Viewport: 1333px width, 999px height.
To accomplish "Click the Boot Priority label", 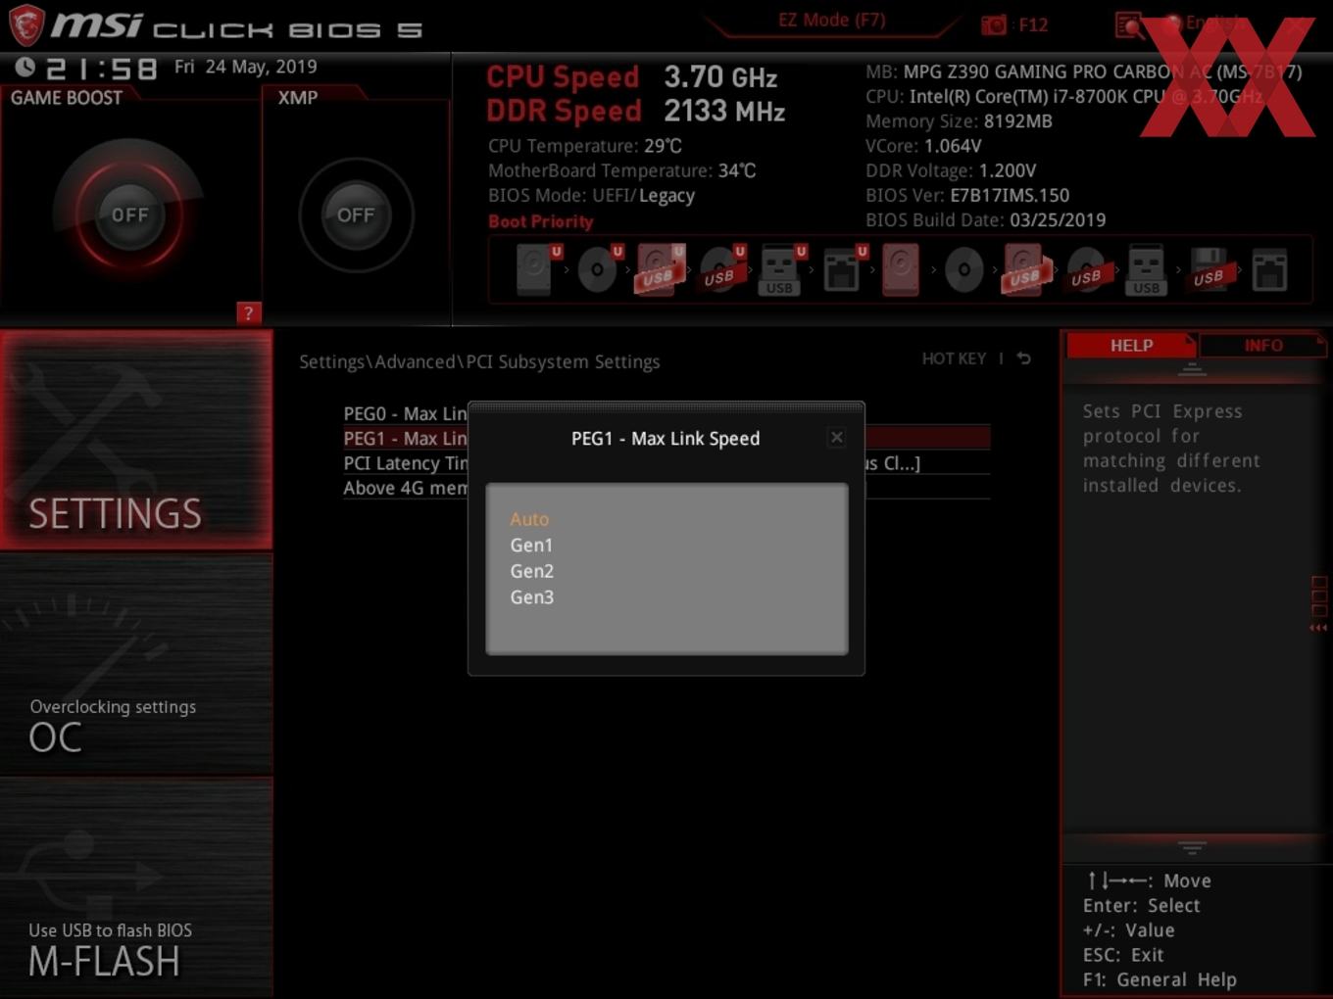I will (540, 221).
